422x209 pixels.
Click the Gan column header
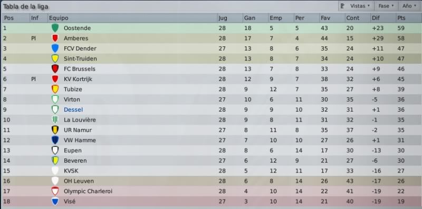point(255,18)
